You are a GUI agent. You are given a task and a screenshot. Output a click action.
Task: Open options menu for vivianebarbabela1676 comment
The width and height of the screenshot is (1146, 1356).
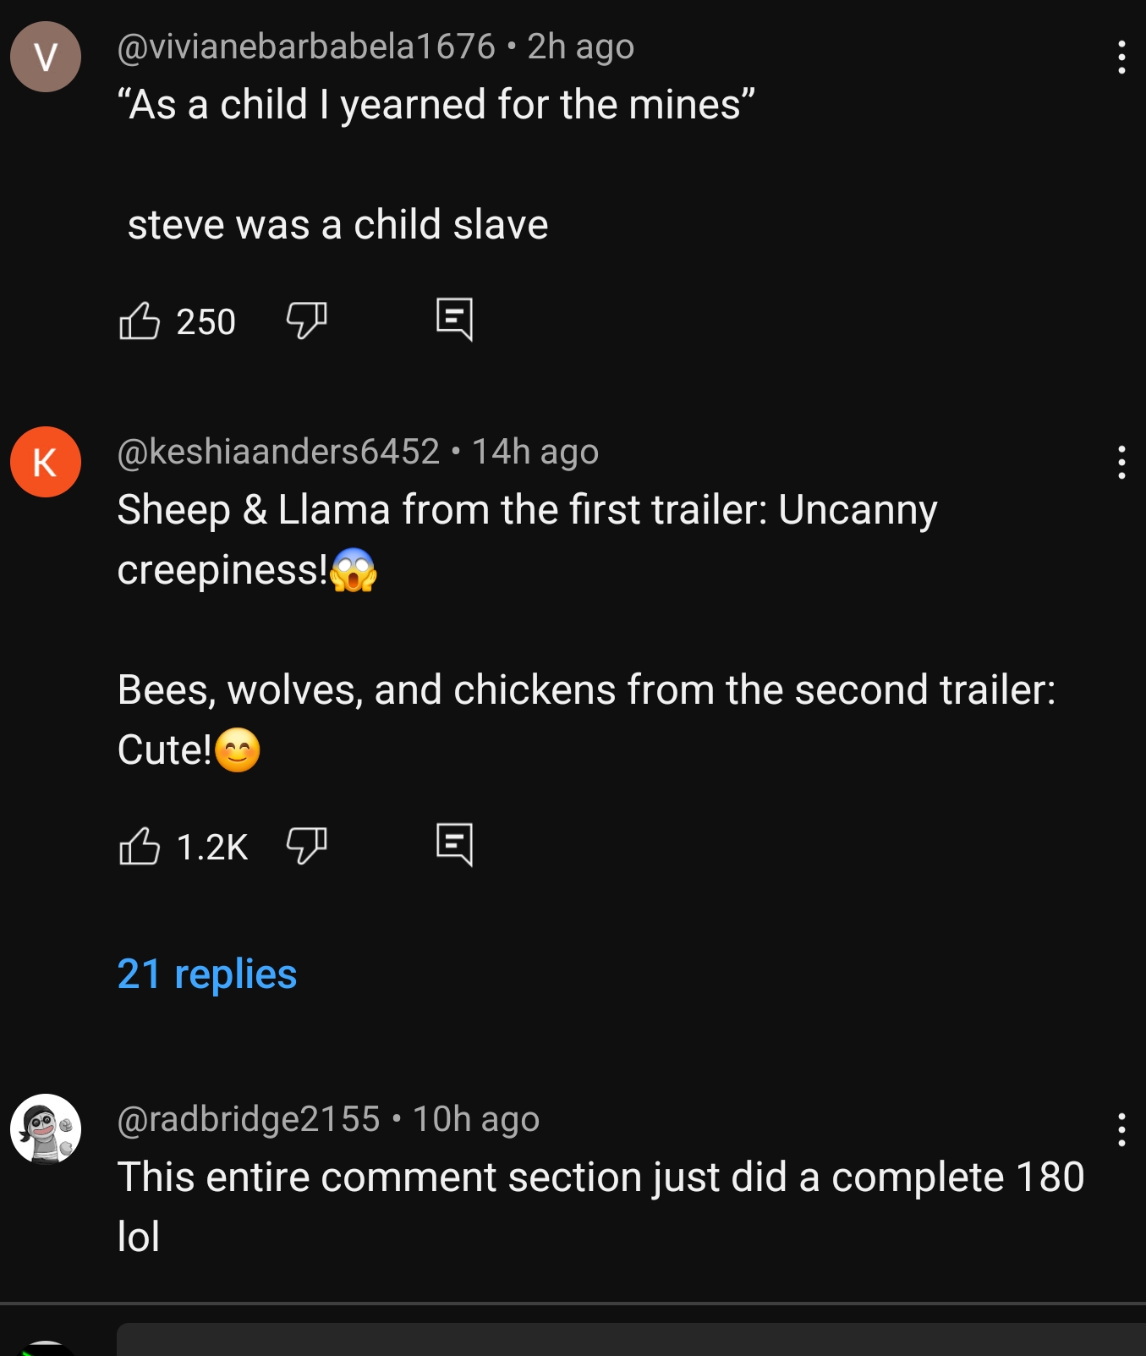point(1121,58)
